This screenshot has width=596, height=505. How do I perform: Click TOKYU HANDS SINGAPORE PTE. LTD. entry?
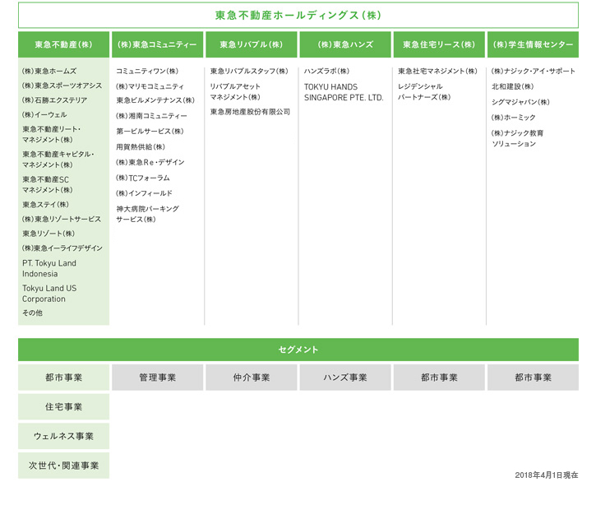click(344, 92)
